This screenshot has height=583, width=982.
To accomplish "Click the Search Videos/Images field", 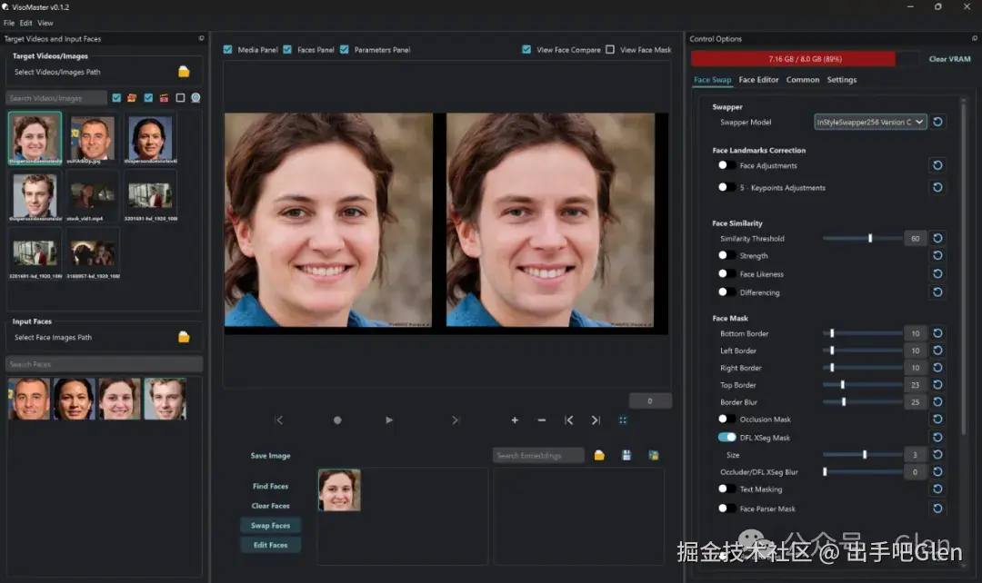I will (56, 98).
